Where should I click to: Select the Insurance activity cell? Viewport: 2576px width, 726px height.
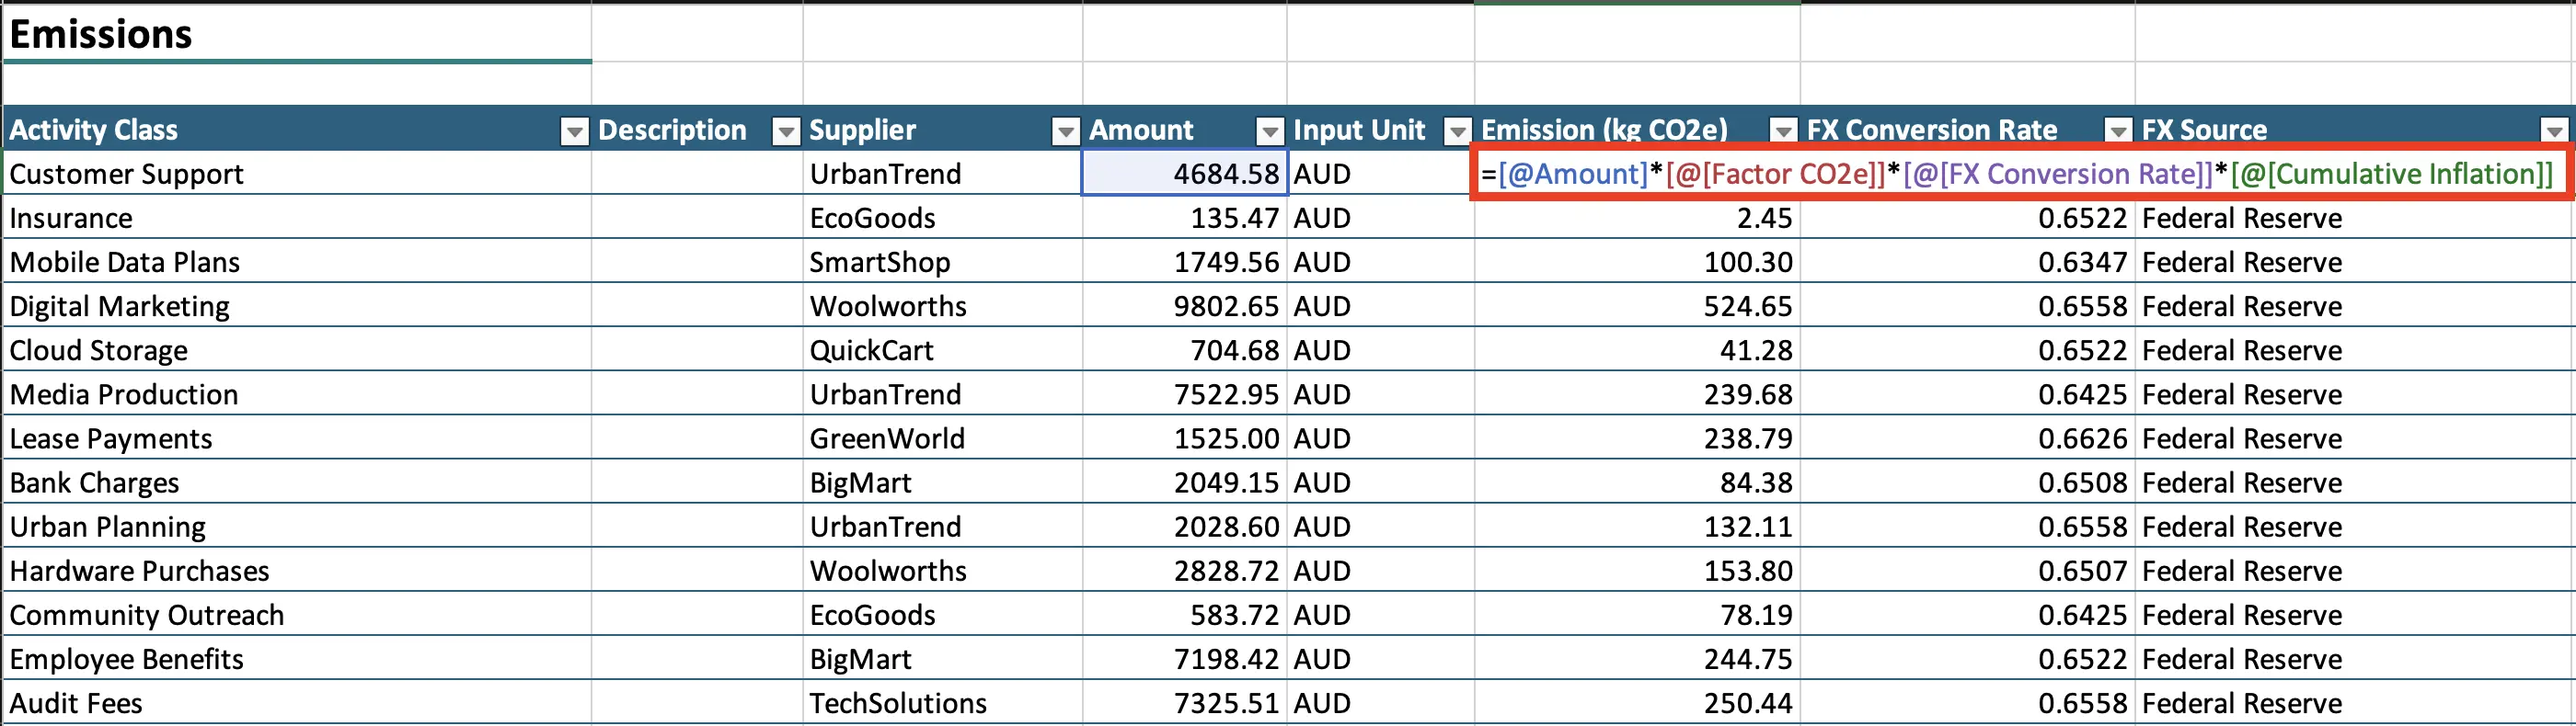tap(297, 218)
